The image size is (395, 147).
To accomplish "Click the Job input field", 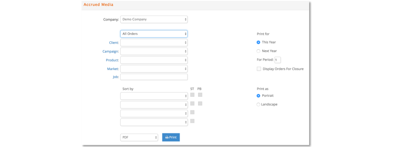I will (154, 77).
